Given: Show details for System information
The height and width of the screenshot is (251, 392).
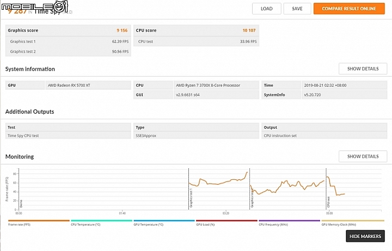Looking at the screenshot, I should pos(363,68).
